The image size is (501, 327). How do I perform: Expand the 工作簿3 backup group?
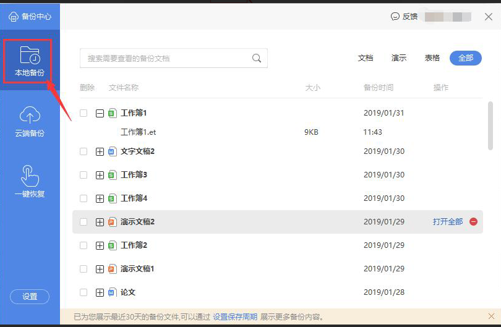click(100, 175)
